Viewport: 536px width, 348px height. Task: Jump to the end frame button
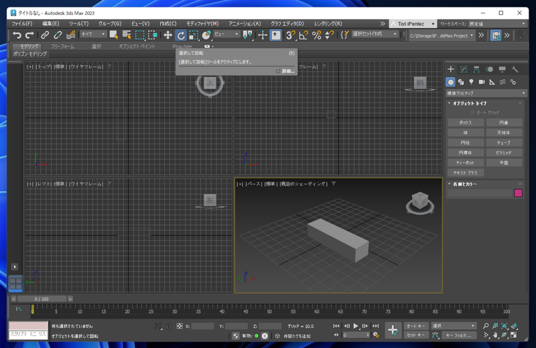tap(376, 326)
